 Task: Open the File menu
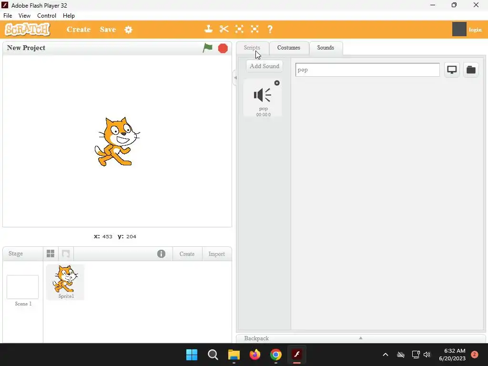coord(8,16)
